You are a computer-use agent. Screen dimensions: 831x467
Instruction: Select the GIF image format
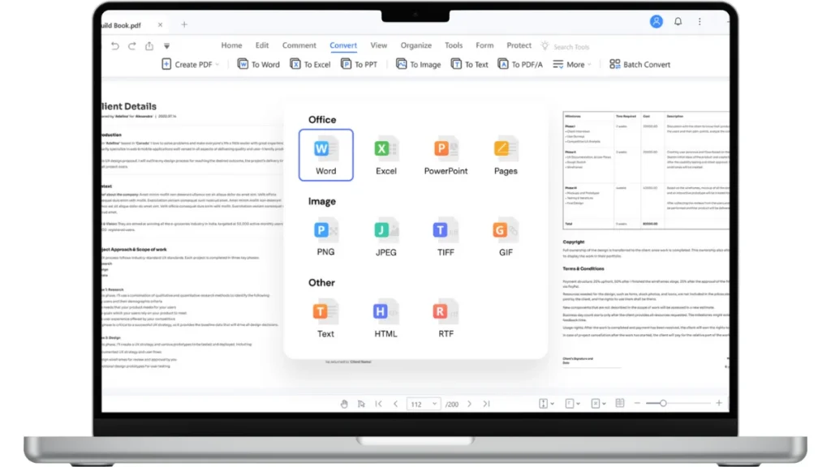coord(506,237)
